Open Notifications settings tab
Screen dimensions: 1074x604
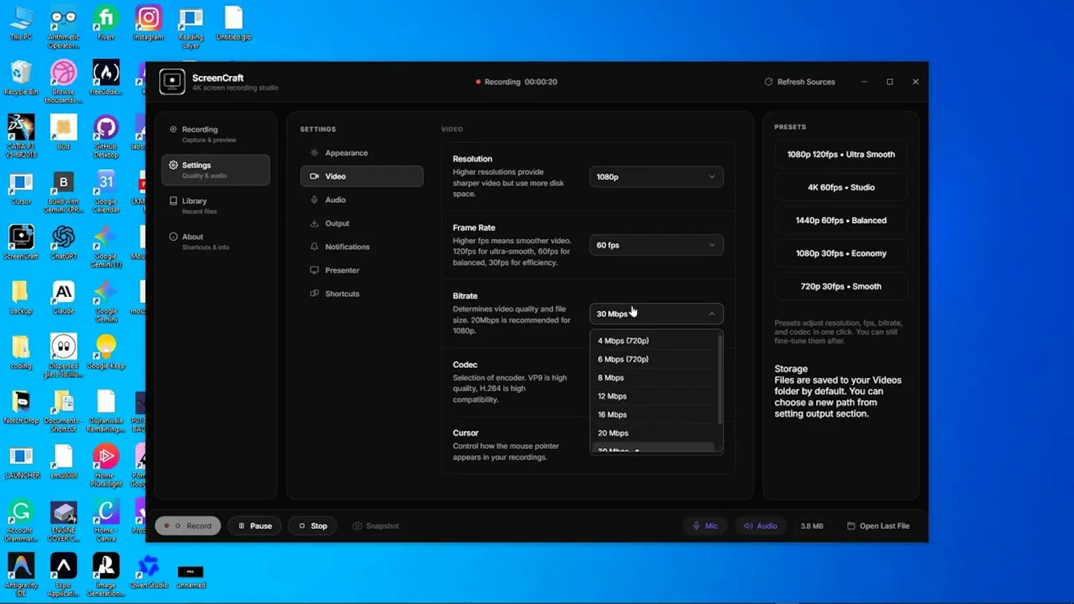coord(362,247)
